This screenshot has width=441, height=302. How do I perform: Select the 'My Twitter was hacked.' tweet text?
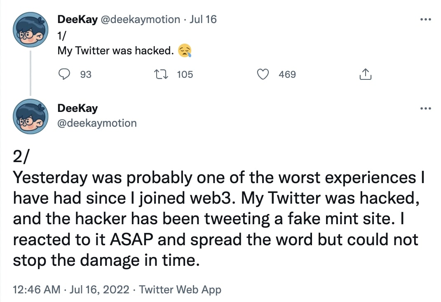coord(115,51)
